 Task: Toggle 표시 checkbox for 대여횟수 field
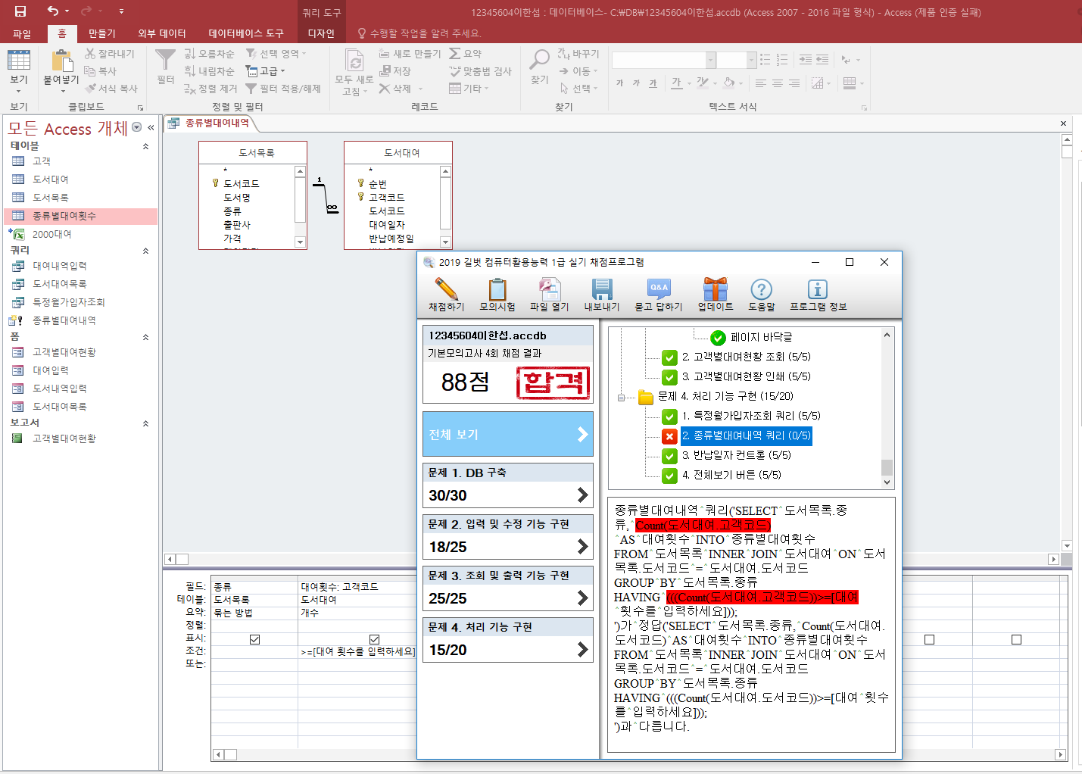374,639
